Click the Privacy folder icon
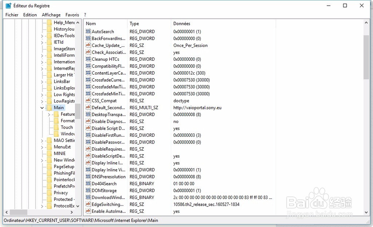Screen dimensions: 373x227 coord(49,193)
